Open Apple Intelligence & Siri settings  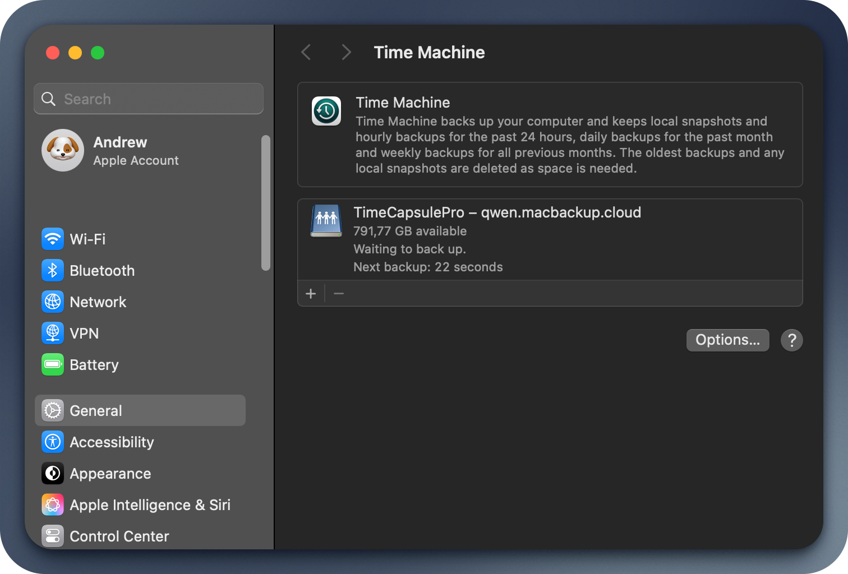(140, 505)
